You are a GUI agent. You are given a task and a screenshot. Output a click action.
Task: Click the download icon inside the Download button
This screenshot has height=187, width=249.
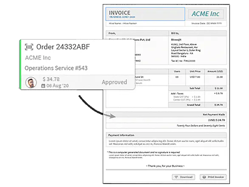point(176,177)
